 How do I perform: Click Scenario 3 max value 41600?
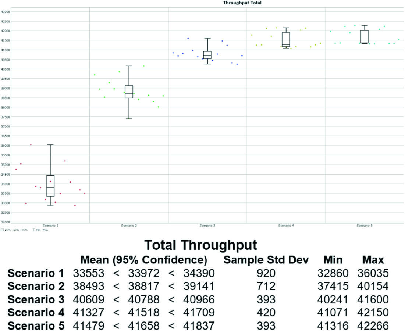[373, 299]
